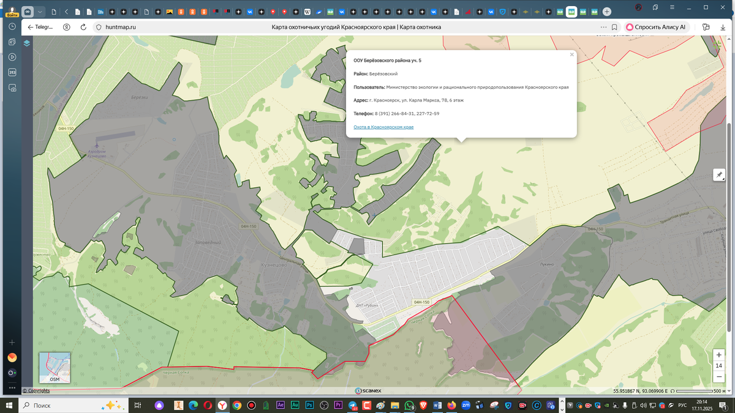
Task: Open the sidebar media play icon
Action: 12,57
